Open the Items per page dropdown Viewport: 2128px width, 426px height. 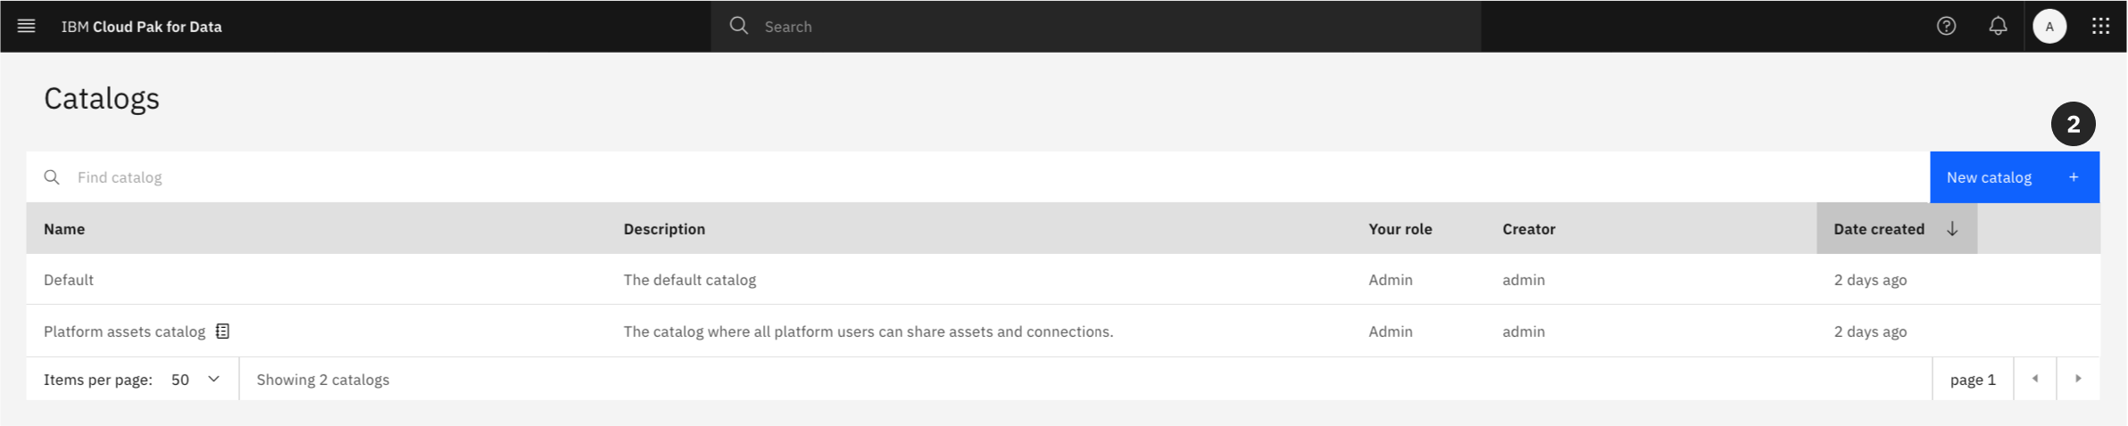click(x=195, y=380)
